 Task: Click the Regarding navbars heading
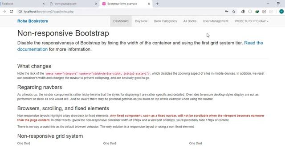coord(40,87)
